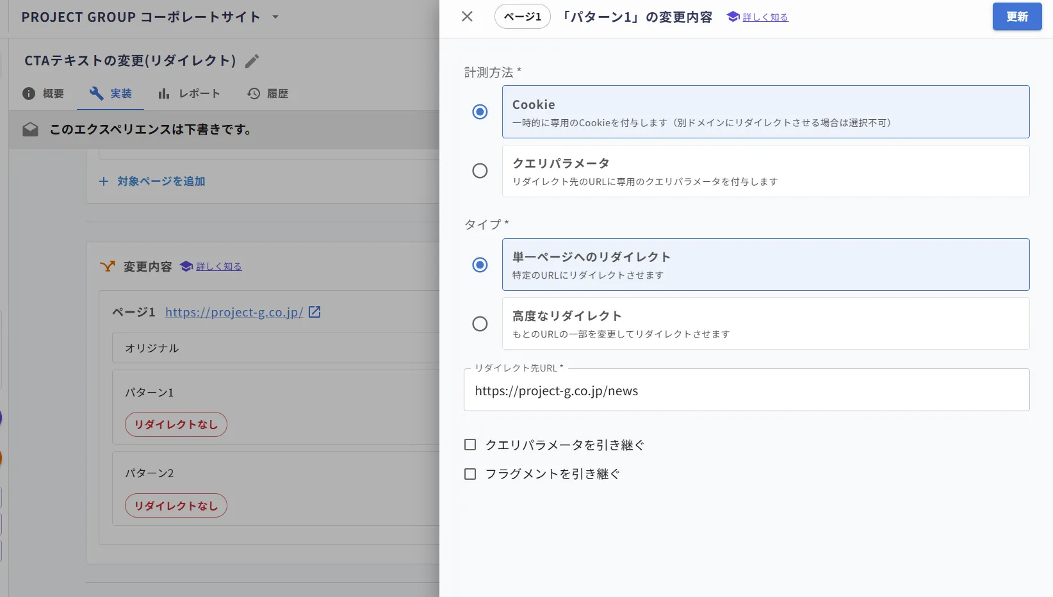
Task: Click the clock icon for 履歴
Action: (254, 94)
